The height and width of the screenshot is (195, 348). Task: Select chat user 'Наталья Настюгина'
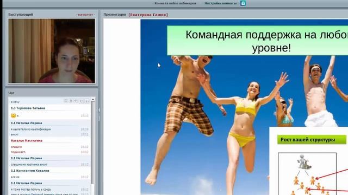tap(27, 141)
